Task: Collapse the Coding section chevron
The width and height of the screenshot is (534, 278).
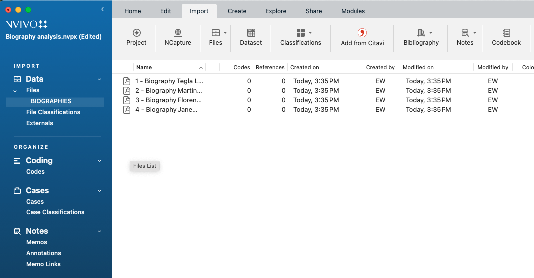Action: [x=99, y=161]
